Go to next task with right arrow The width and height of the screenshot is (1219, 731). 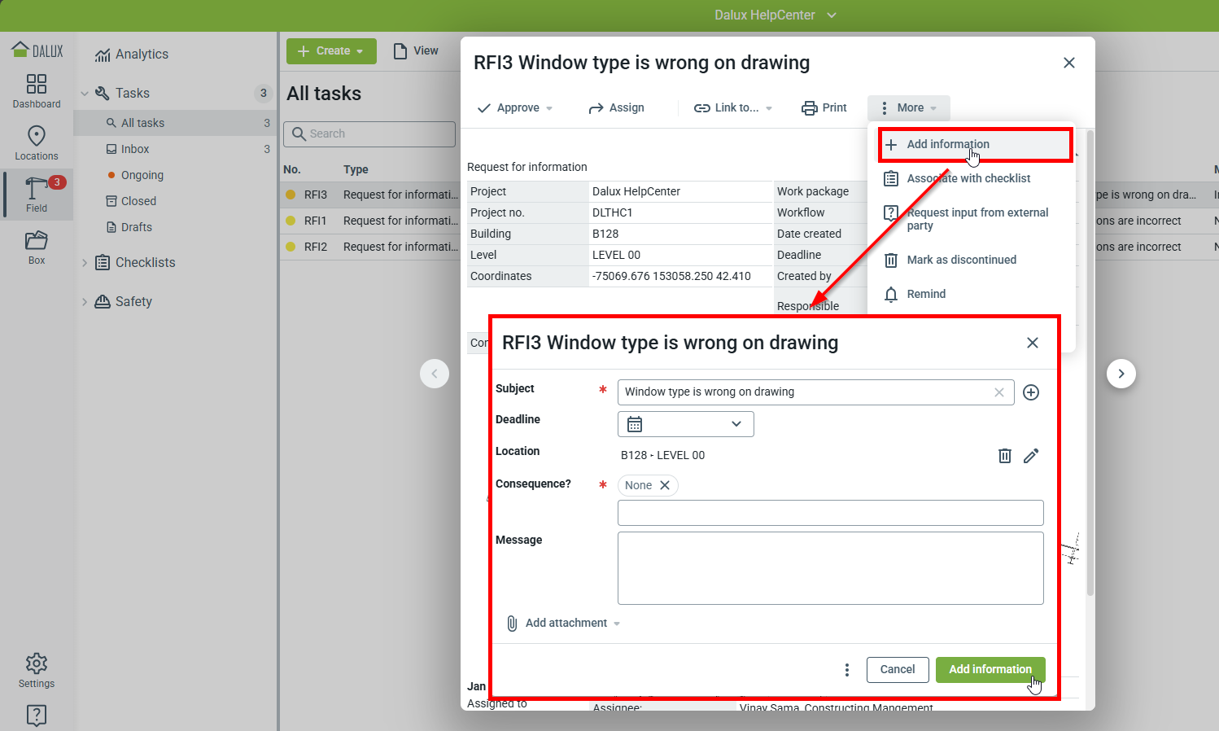click(x=1121, y=374)
